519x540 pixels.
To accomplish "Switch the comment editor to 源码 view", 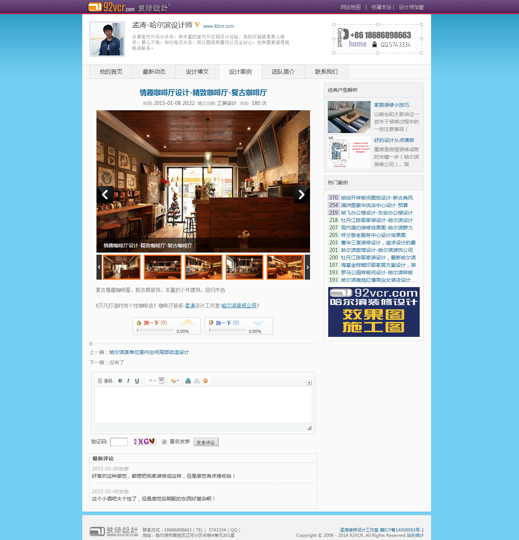I will [105, 381].
